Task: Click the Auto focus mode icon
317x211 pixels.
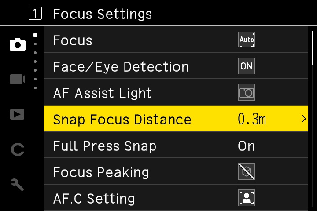Action: 247,40
